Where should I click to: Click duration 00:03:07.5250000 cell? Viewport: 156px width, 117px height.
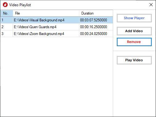pyautogui.click(x=96, y=20)
